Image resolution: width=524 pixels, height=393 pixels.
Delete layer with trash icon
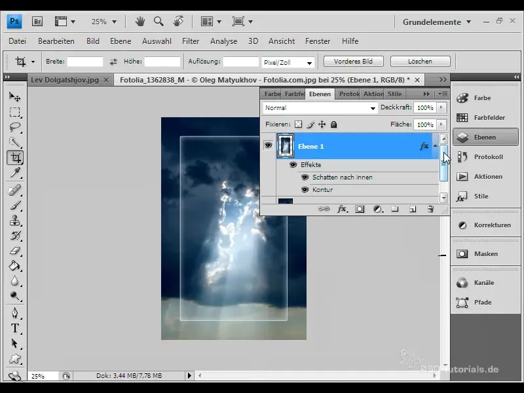coord(430,209)
